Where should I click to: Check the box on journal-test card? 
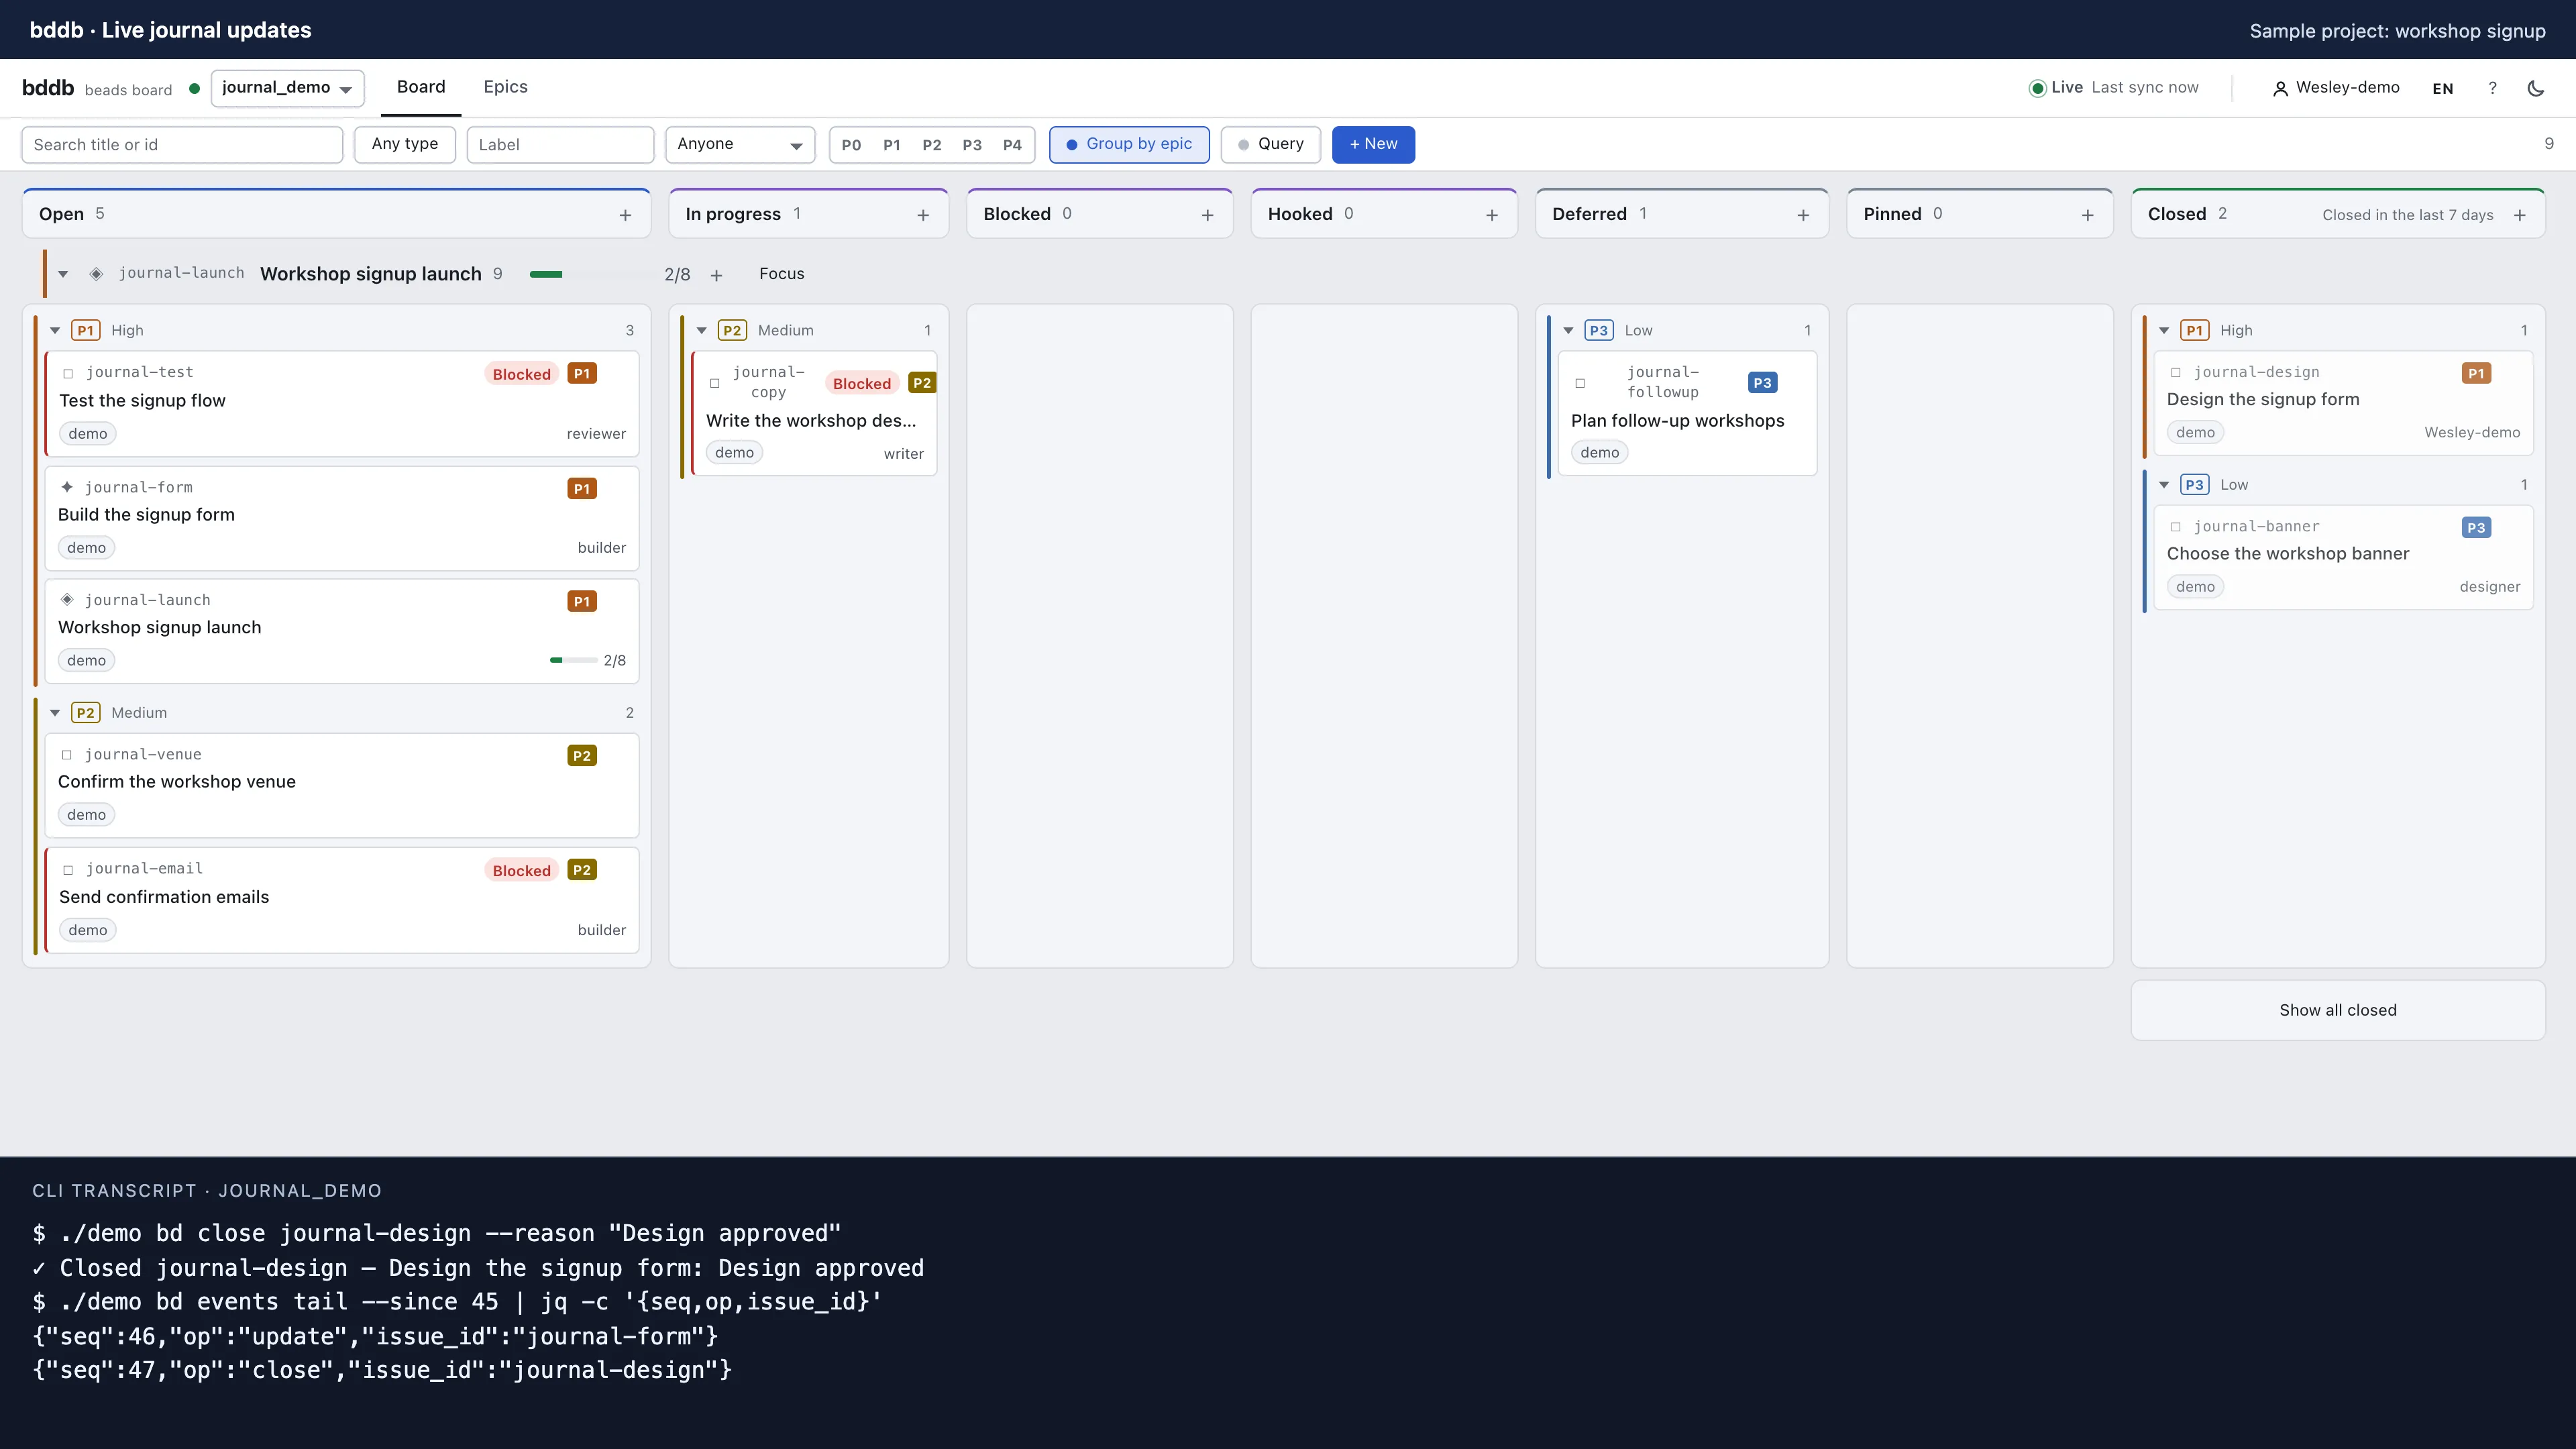point(68,374)
